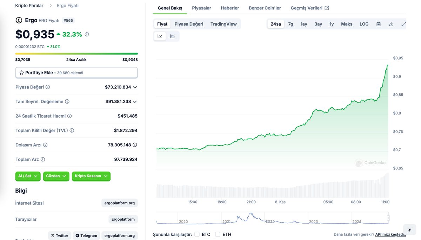The height and width of the screenshot is (240, 421).
Task: Click the 24sa Aralık price range bar
Action: click(76, 54)
